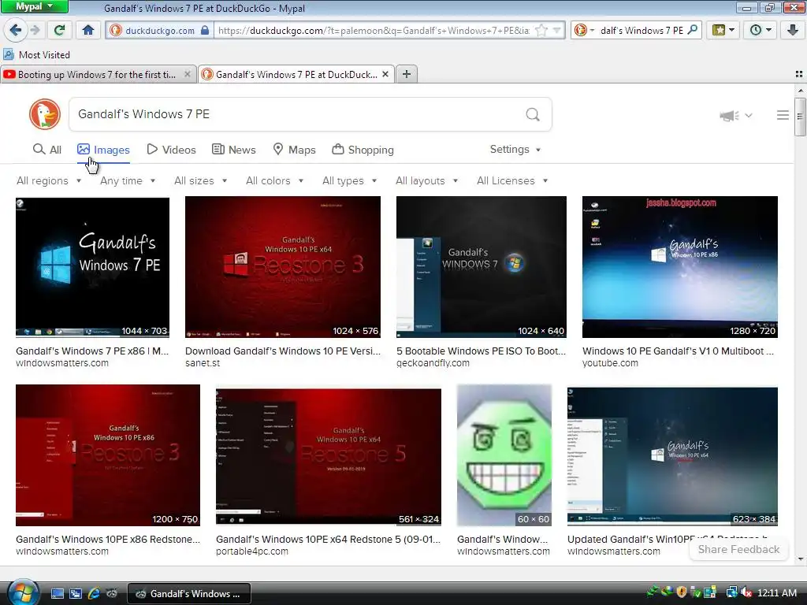Click the muted volume tray icon
The image size is (807, 605).
pyautogui.click(x=746, y=592)
